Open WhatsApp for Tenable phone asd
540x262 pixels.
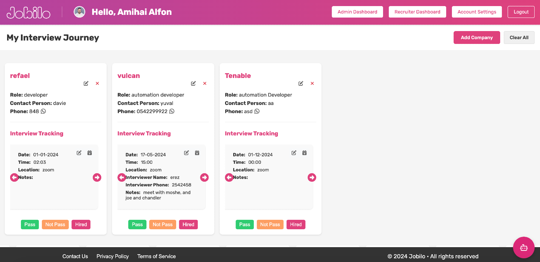(x=257, y=111)
